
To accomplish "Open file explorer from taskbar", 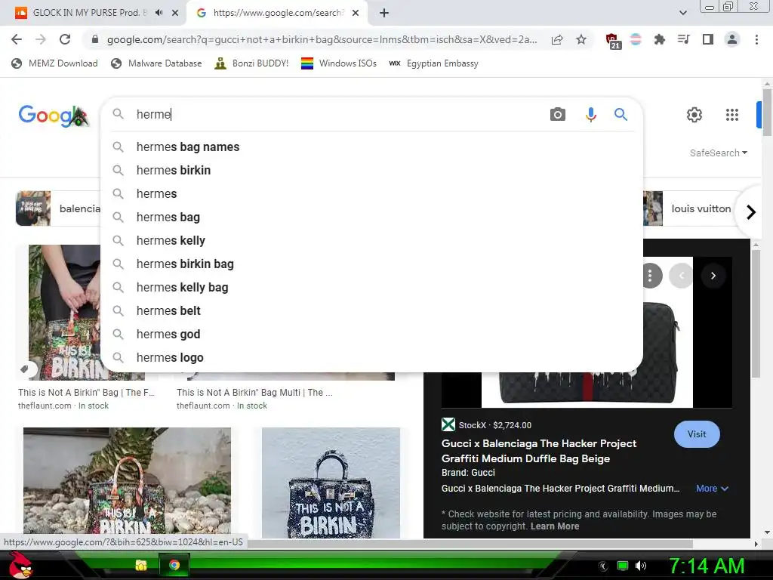I will 141,565.
